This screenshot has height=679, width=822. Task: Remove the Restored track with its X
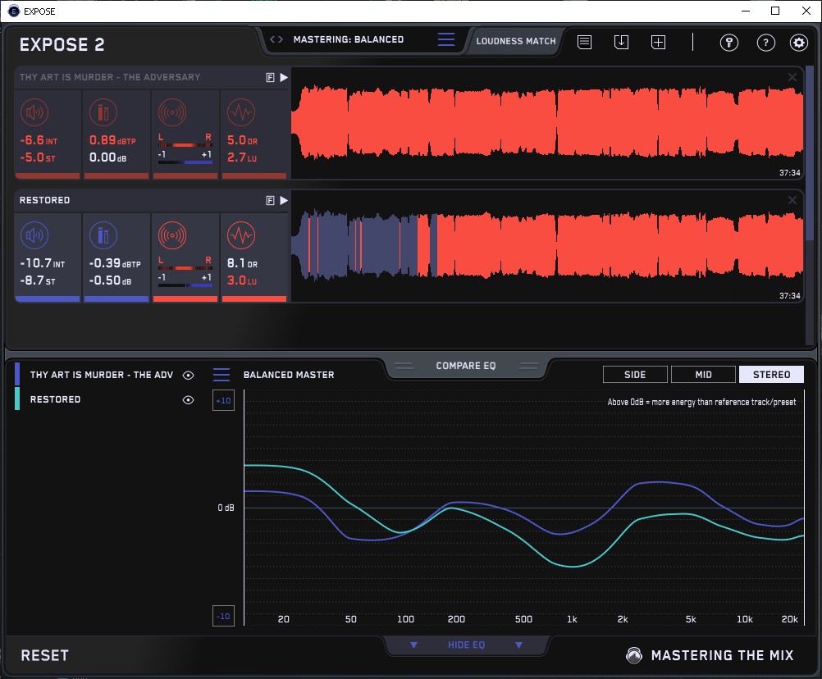click(x=792, y=200)
